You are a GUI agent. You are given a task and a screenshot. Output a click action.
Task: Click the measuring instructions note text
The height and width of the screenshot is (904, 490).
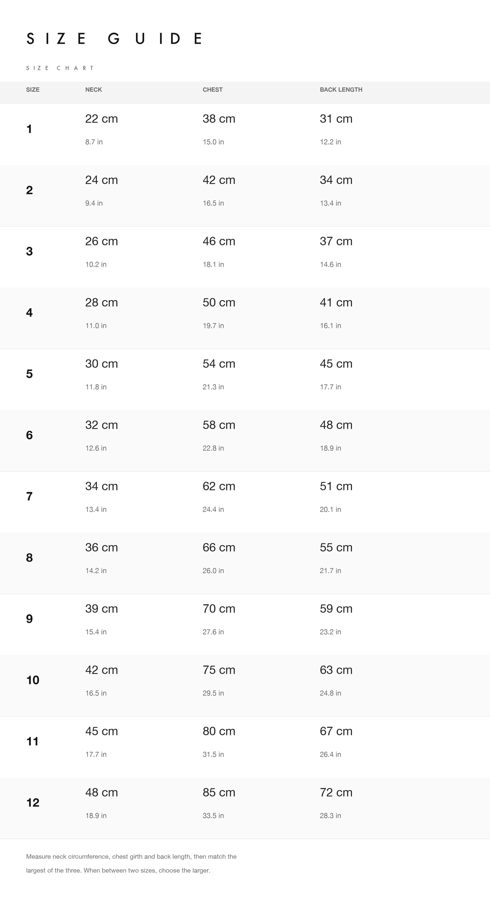pyautogui.click(x=131, y=863)
